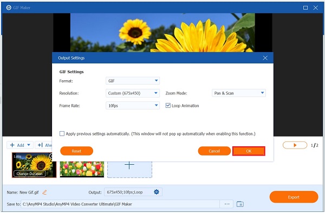The height and width of the screenshot is (213, 325).
Task: Click the GIF Maker app logo icon
Action: tap(9, 8)
